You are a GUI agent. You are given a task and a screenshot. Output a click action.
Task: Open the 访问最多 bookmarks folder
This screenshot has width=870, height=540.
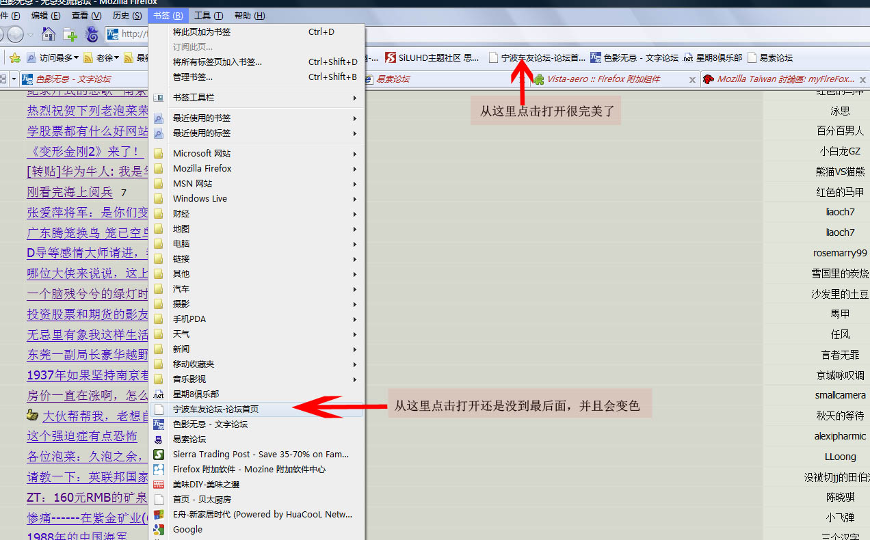pos(53,58)
